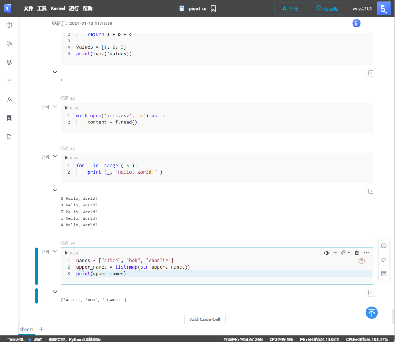Collapse cell 76 using its chevron
Image resolution: width=395 pixels, height=342 pixels.
(x=55, y=107)
